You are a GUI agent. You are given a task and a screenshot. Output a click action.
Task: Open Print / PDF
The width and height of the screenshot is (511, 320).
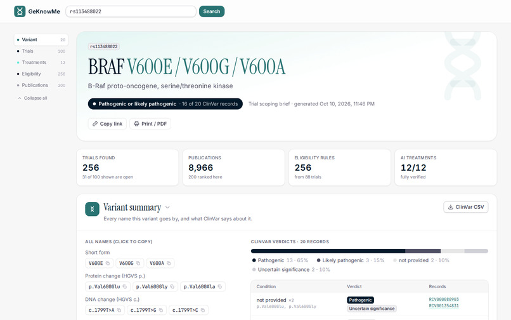coord(150,124)
